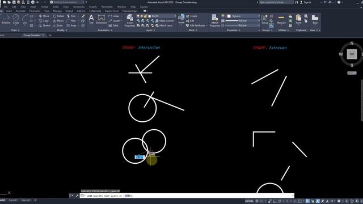
Task: Activate the Trim command
Action: coord(71,16)
